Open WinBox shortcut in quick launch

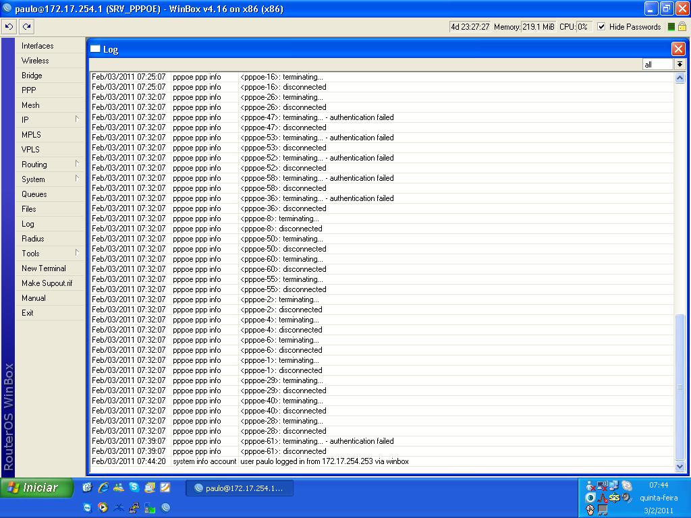pyautogui.click(x=166, y=507)
